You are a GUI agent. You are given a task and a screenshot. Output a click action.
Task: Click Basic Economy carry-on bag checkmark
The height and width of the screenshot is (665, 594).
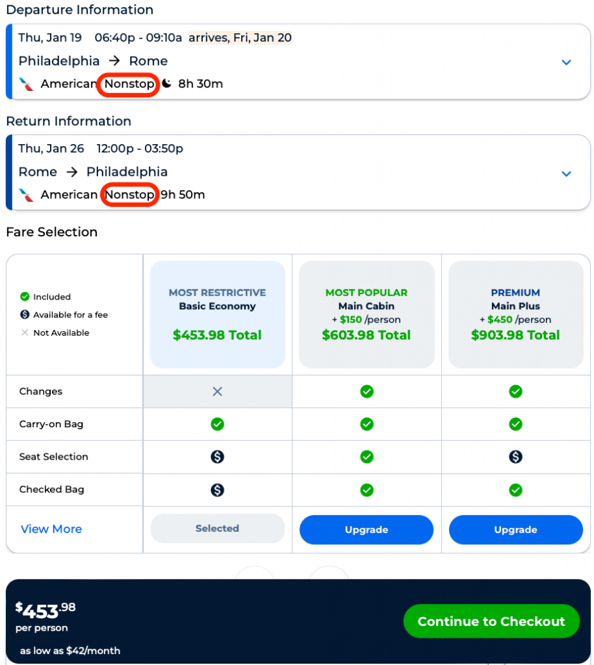point(218,424)
